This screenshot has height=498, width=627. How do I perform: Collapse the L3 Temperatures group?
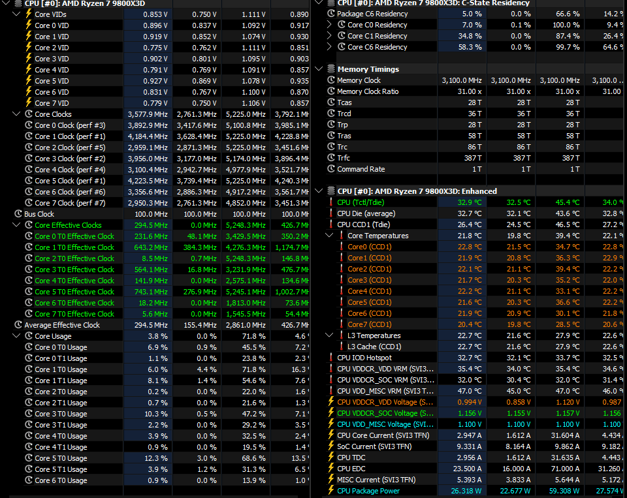point(329,335)
